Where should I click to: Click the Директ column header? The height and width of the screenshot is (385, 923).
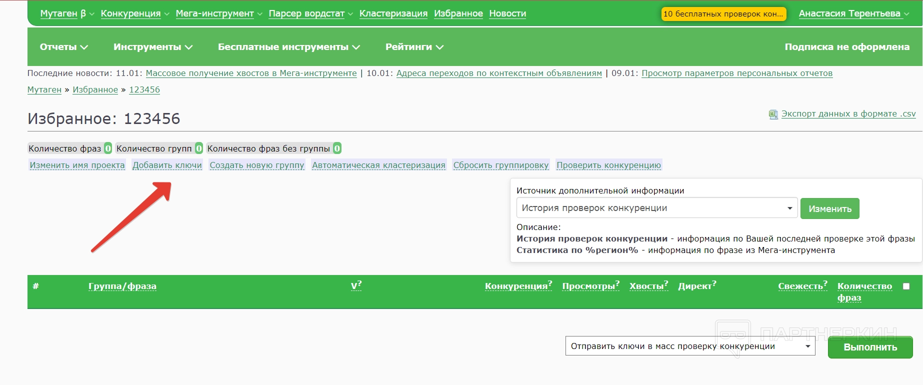[x=697, y=285]
